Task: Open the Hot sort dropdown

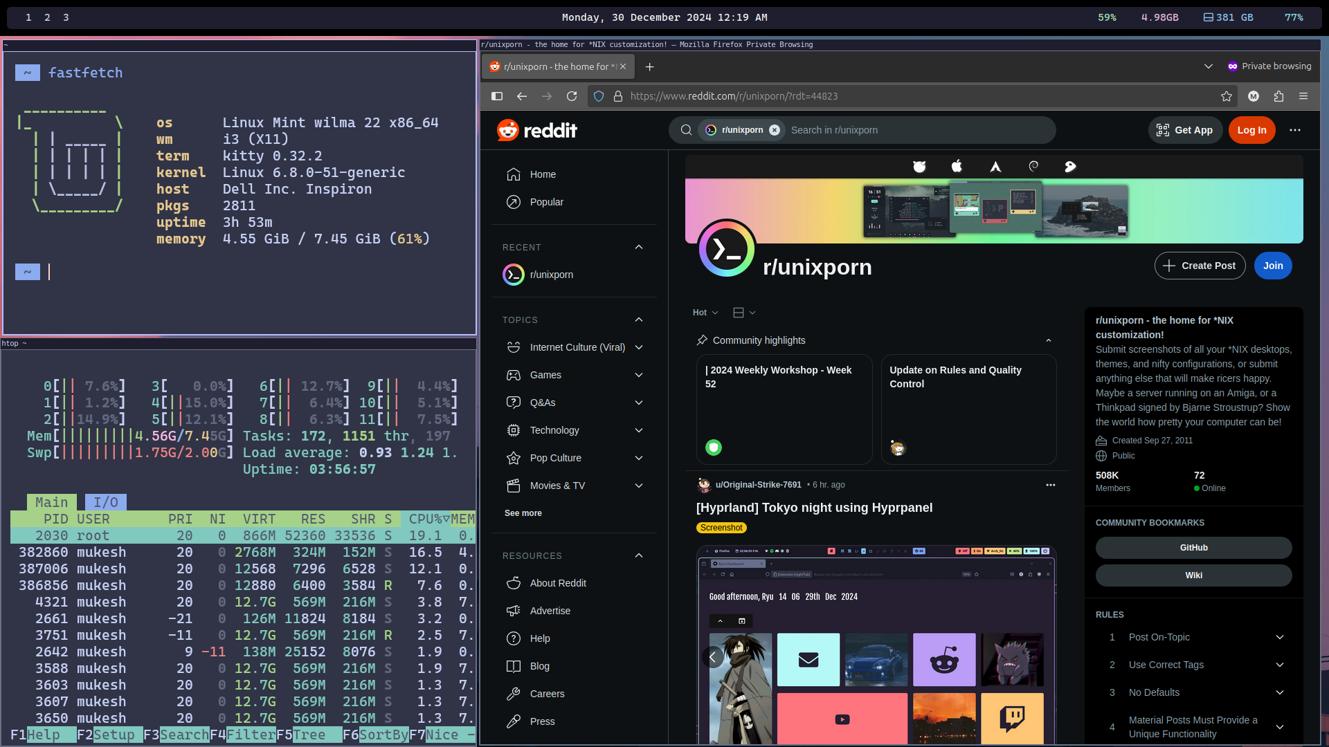Action: (x=705, y=313)
